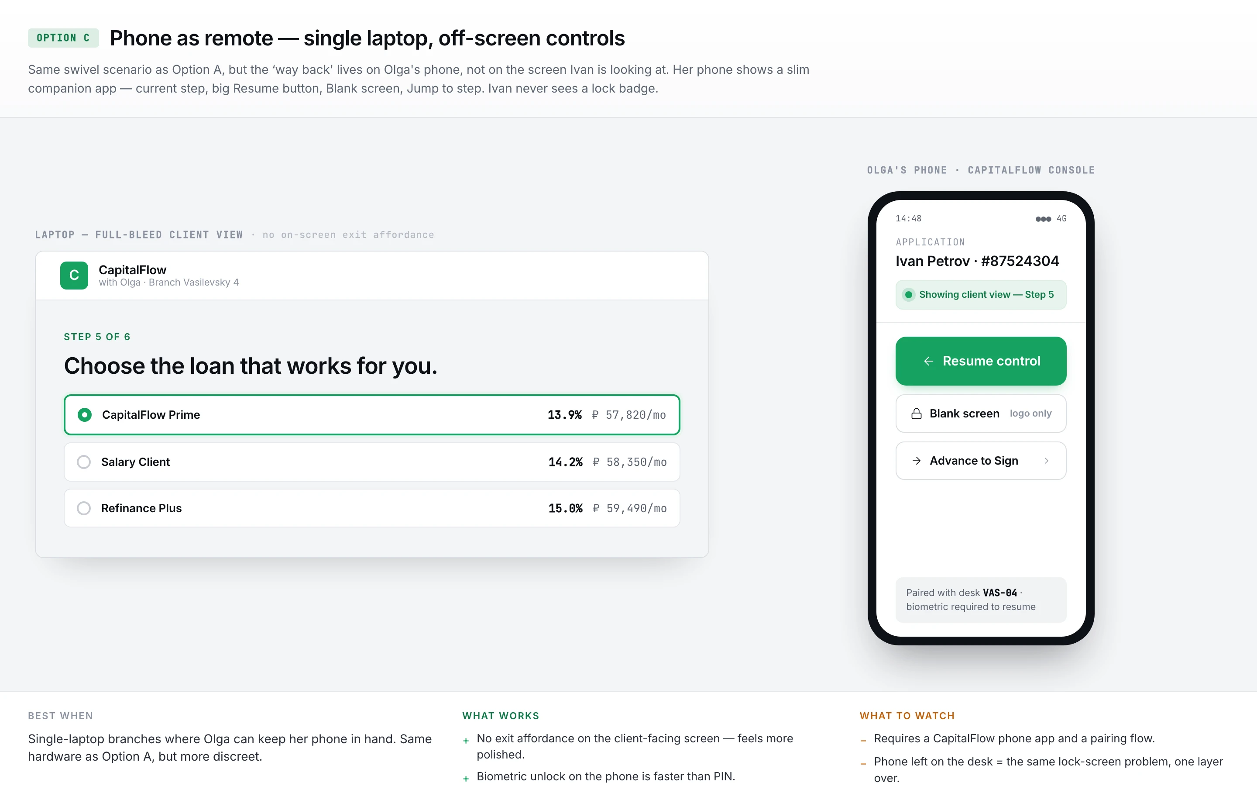Click 'Ivan Petrov · #87524304' on the phone
The height and width of the screenshot is (786, 1257).
point(977,261)
